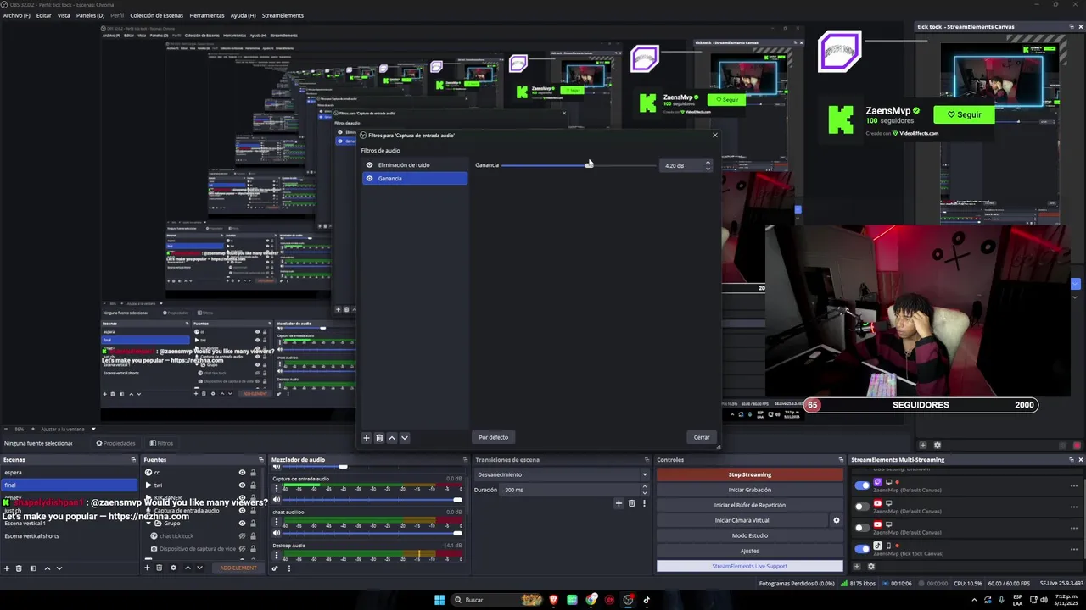Disable the Twitch Default Canvas output switch
Screen dimensions: 1086x610
[862, 485]
